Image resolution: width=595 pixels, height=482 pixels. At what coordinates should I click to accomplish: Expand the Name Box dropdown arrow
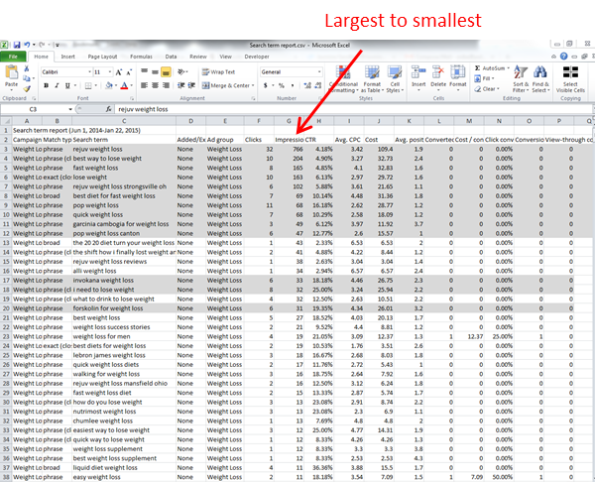coord(70,109)
